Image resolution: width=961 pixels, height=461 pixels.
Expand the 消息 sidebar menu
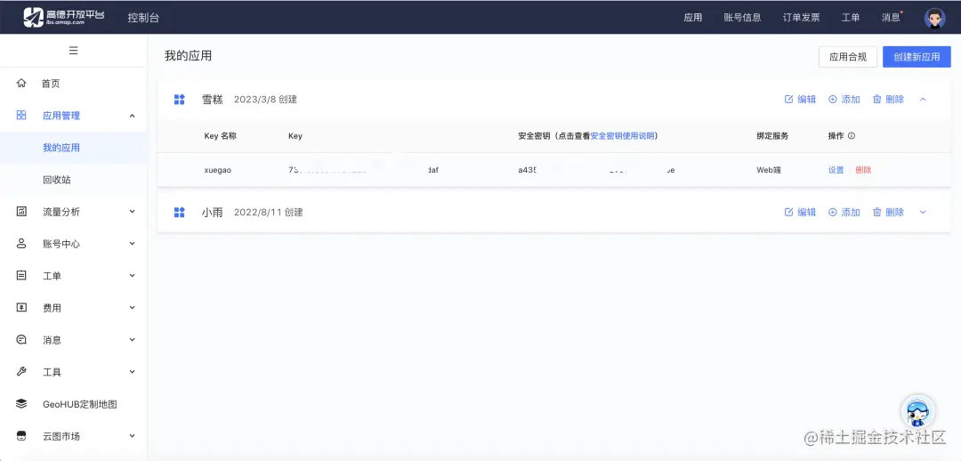coord(132,340)
